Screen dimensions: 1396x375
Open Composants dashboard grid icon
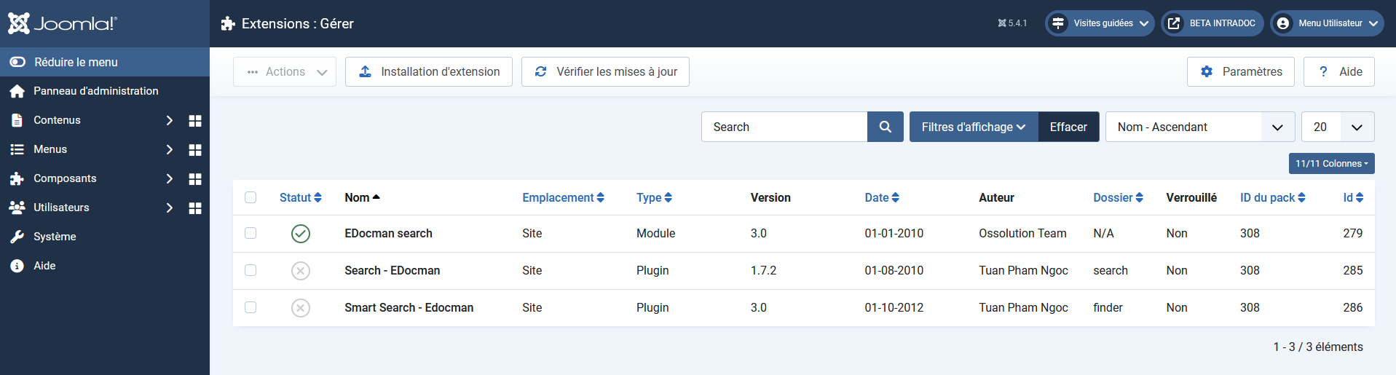(194, 179)
